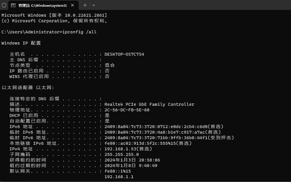Click the 以太网适配器 以太网 heading

[28, 88]
